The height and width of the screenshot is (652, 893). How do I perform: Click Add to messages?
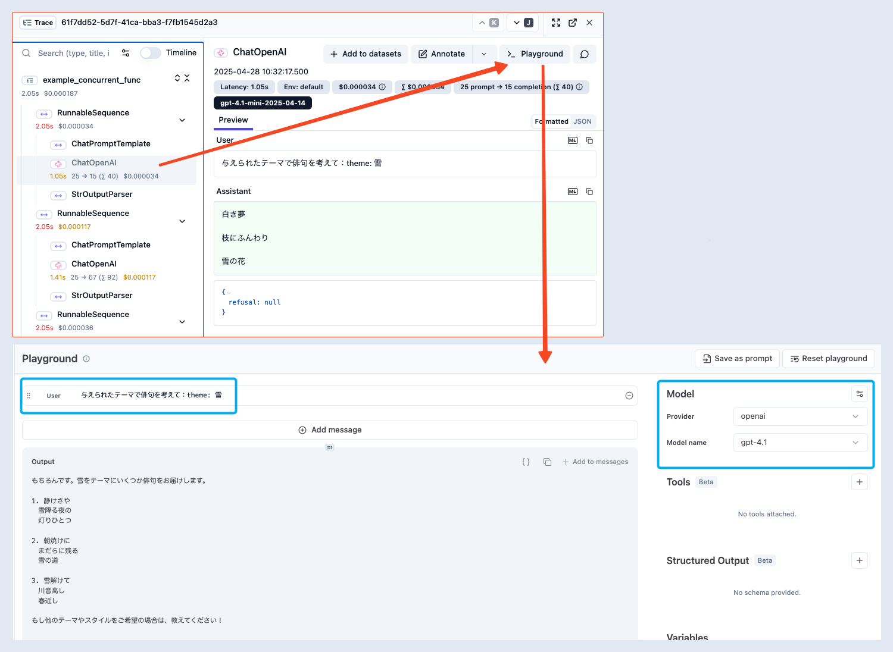[x=595, y=462]
